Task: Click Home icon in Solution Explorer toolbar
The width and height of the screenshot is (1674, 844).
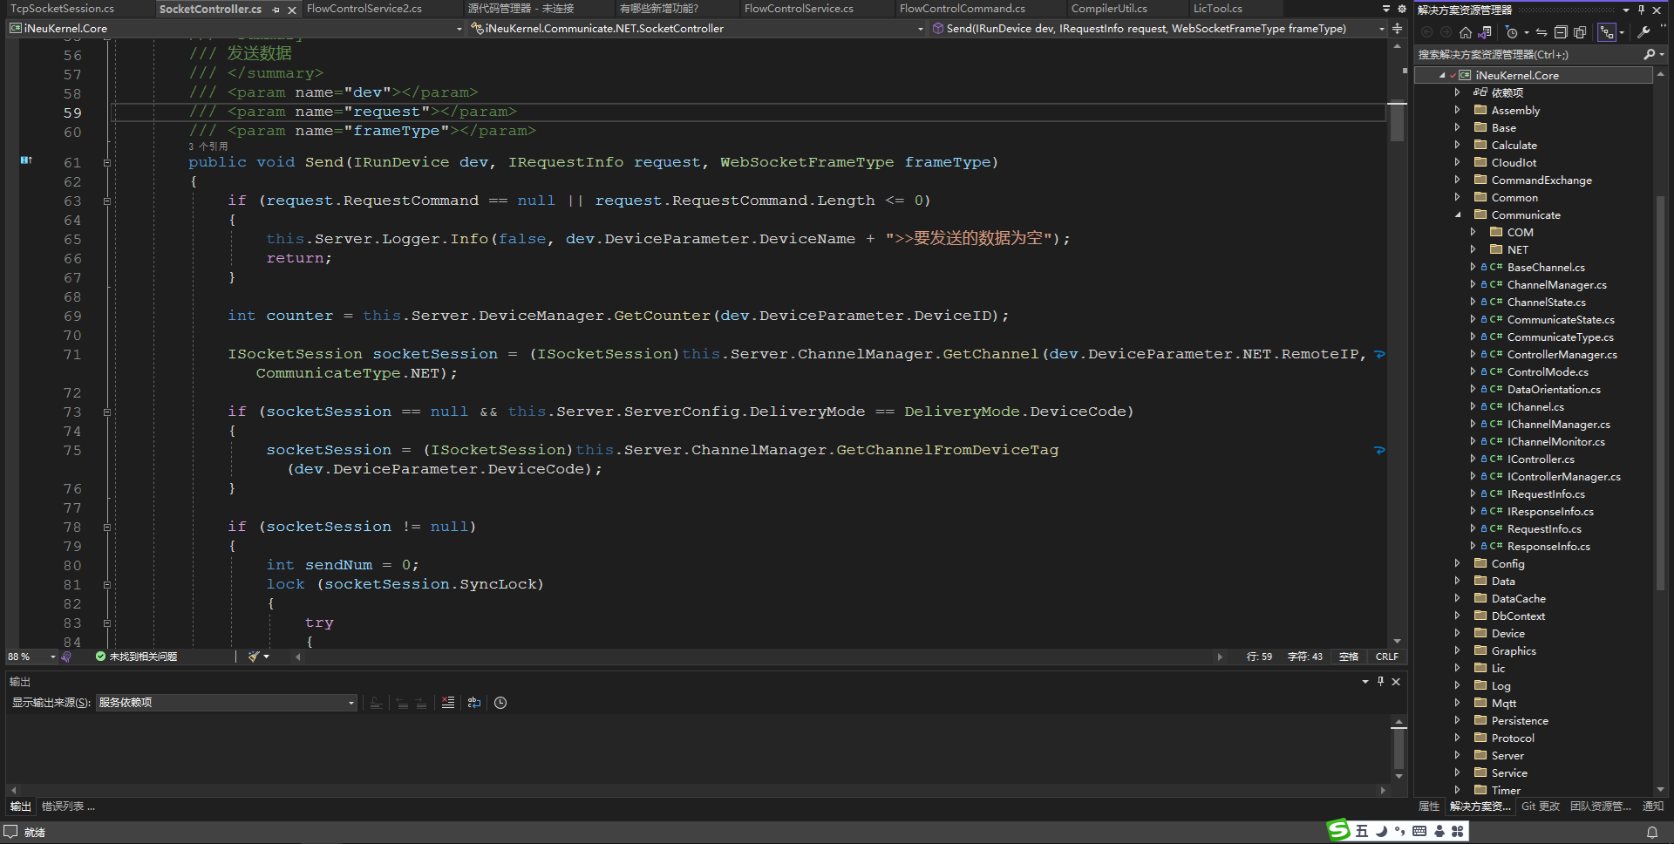Action: tap(1466, 32)
